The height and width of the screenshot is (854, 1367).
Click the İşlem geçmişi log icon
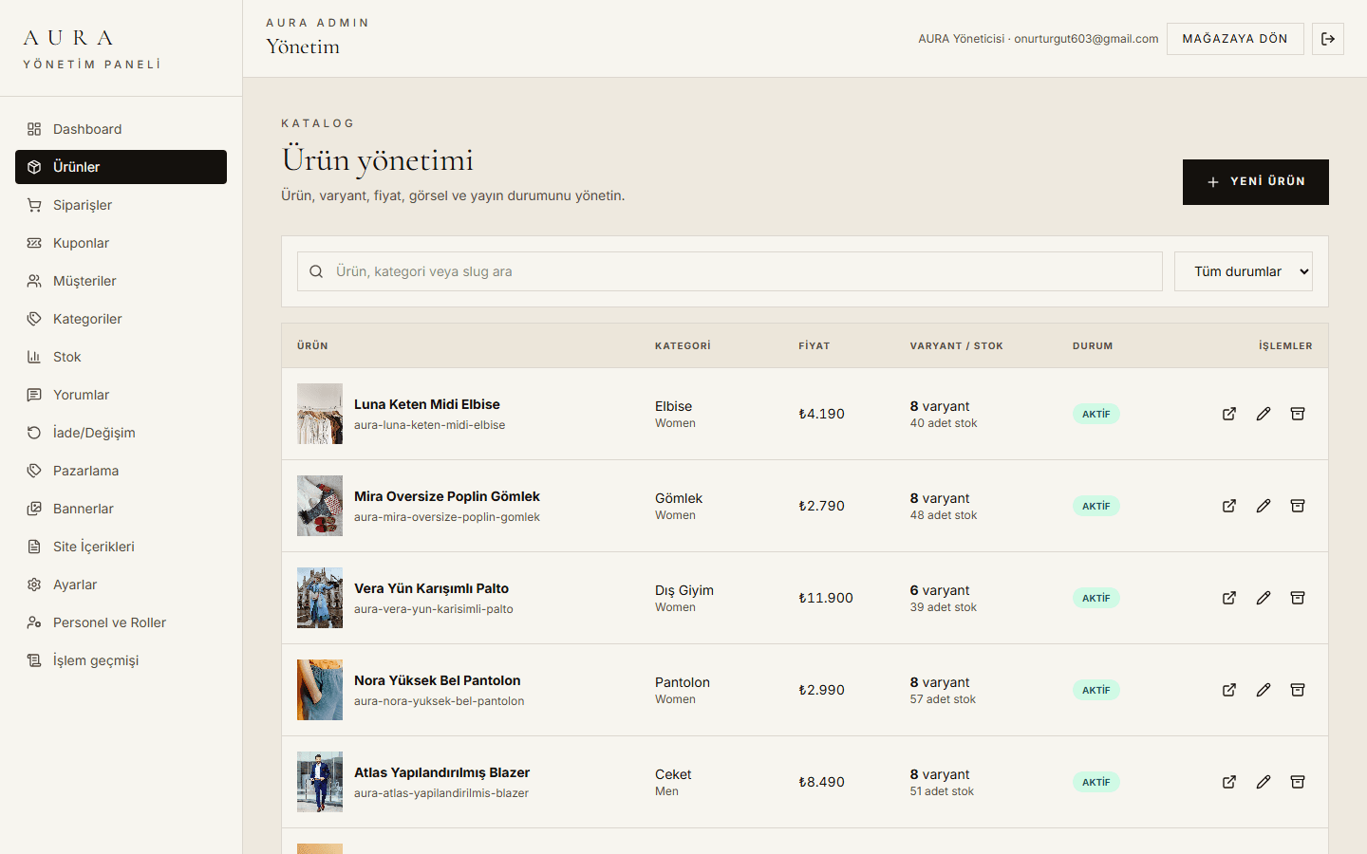click(x=34, y=660)
